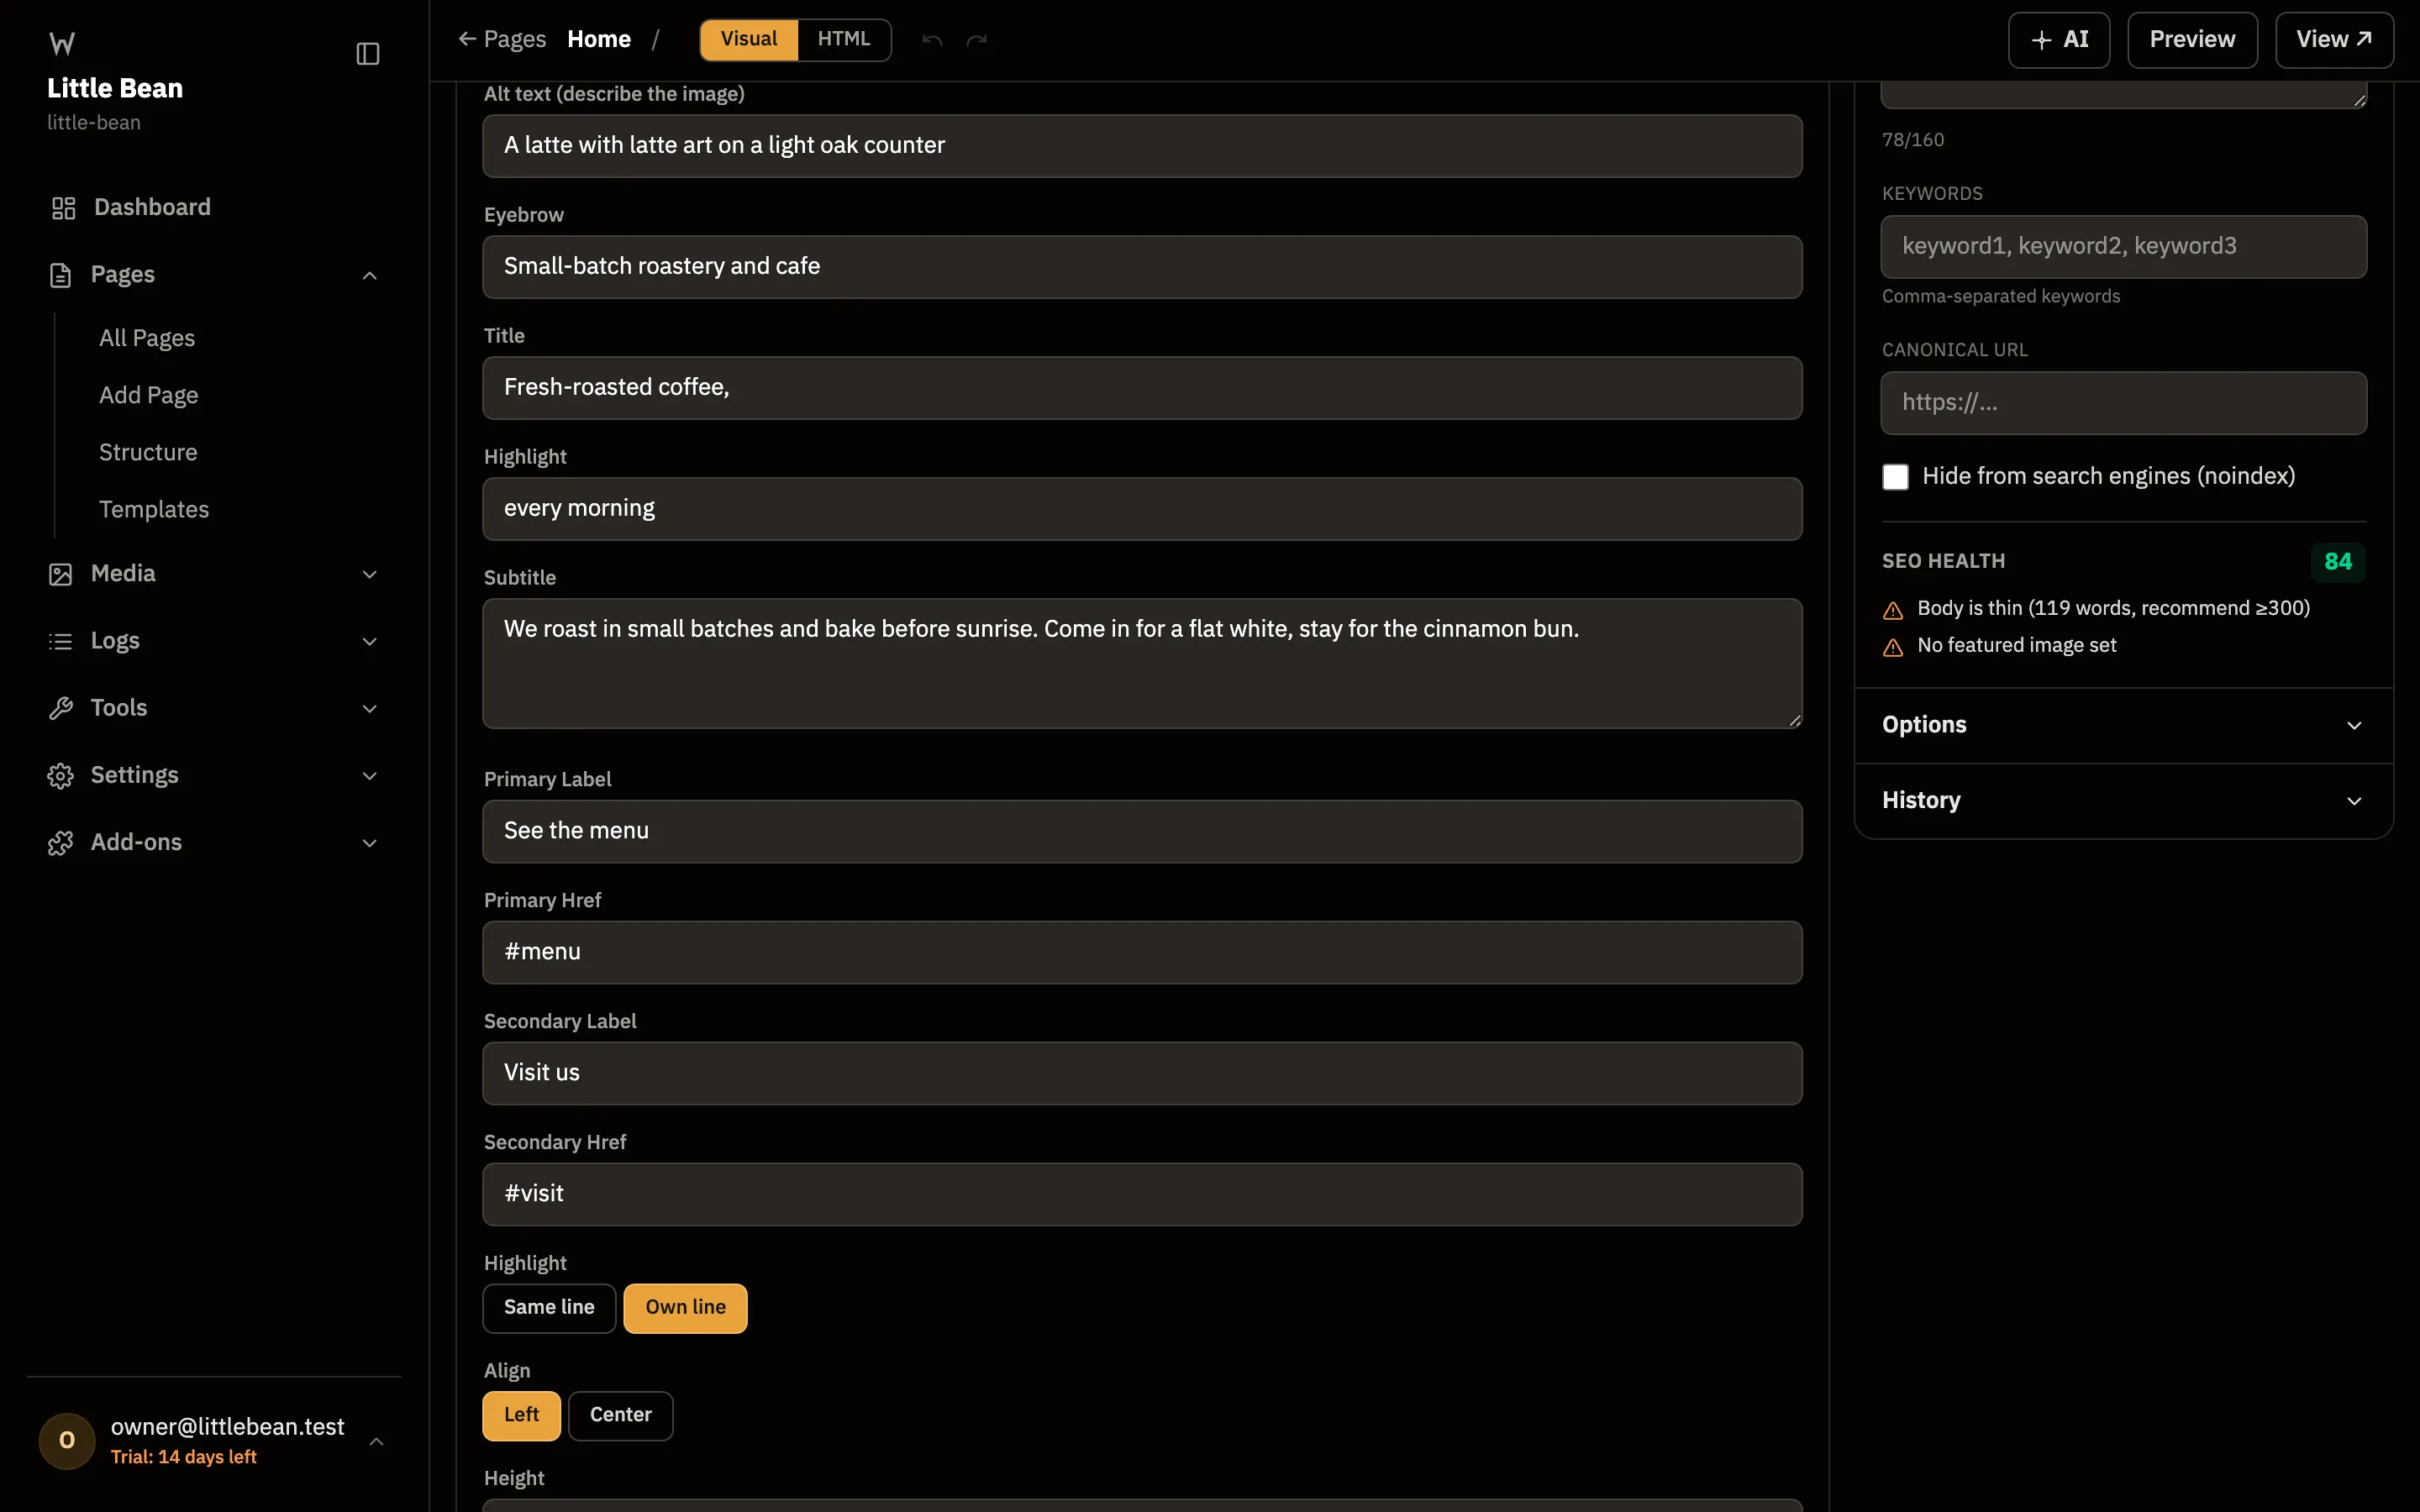Viewport: 2420px width, 1512px height.
Task: Select Own line highlight option
Action: [685, 1308]
